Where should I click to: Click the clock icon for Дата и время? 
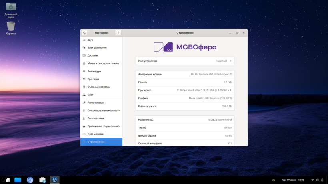(84, 134)
